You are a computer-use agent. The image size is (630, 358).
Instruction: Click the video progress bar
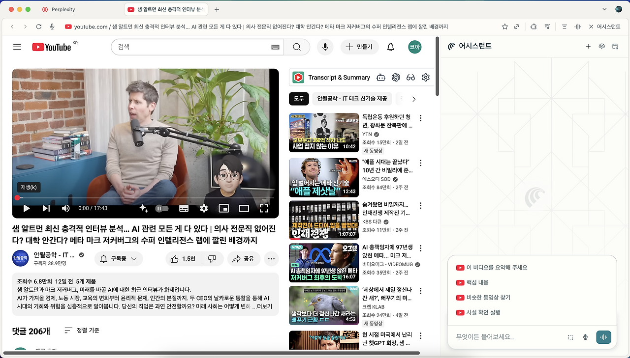(x=145, y=197)
